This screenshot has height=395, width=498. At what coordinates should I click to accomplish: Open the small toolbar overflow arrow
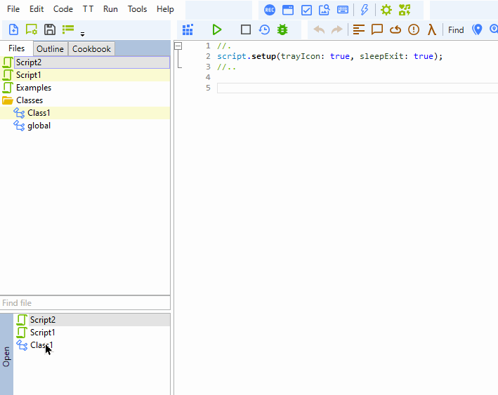pyautogui.click(x=82, y=34)
